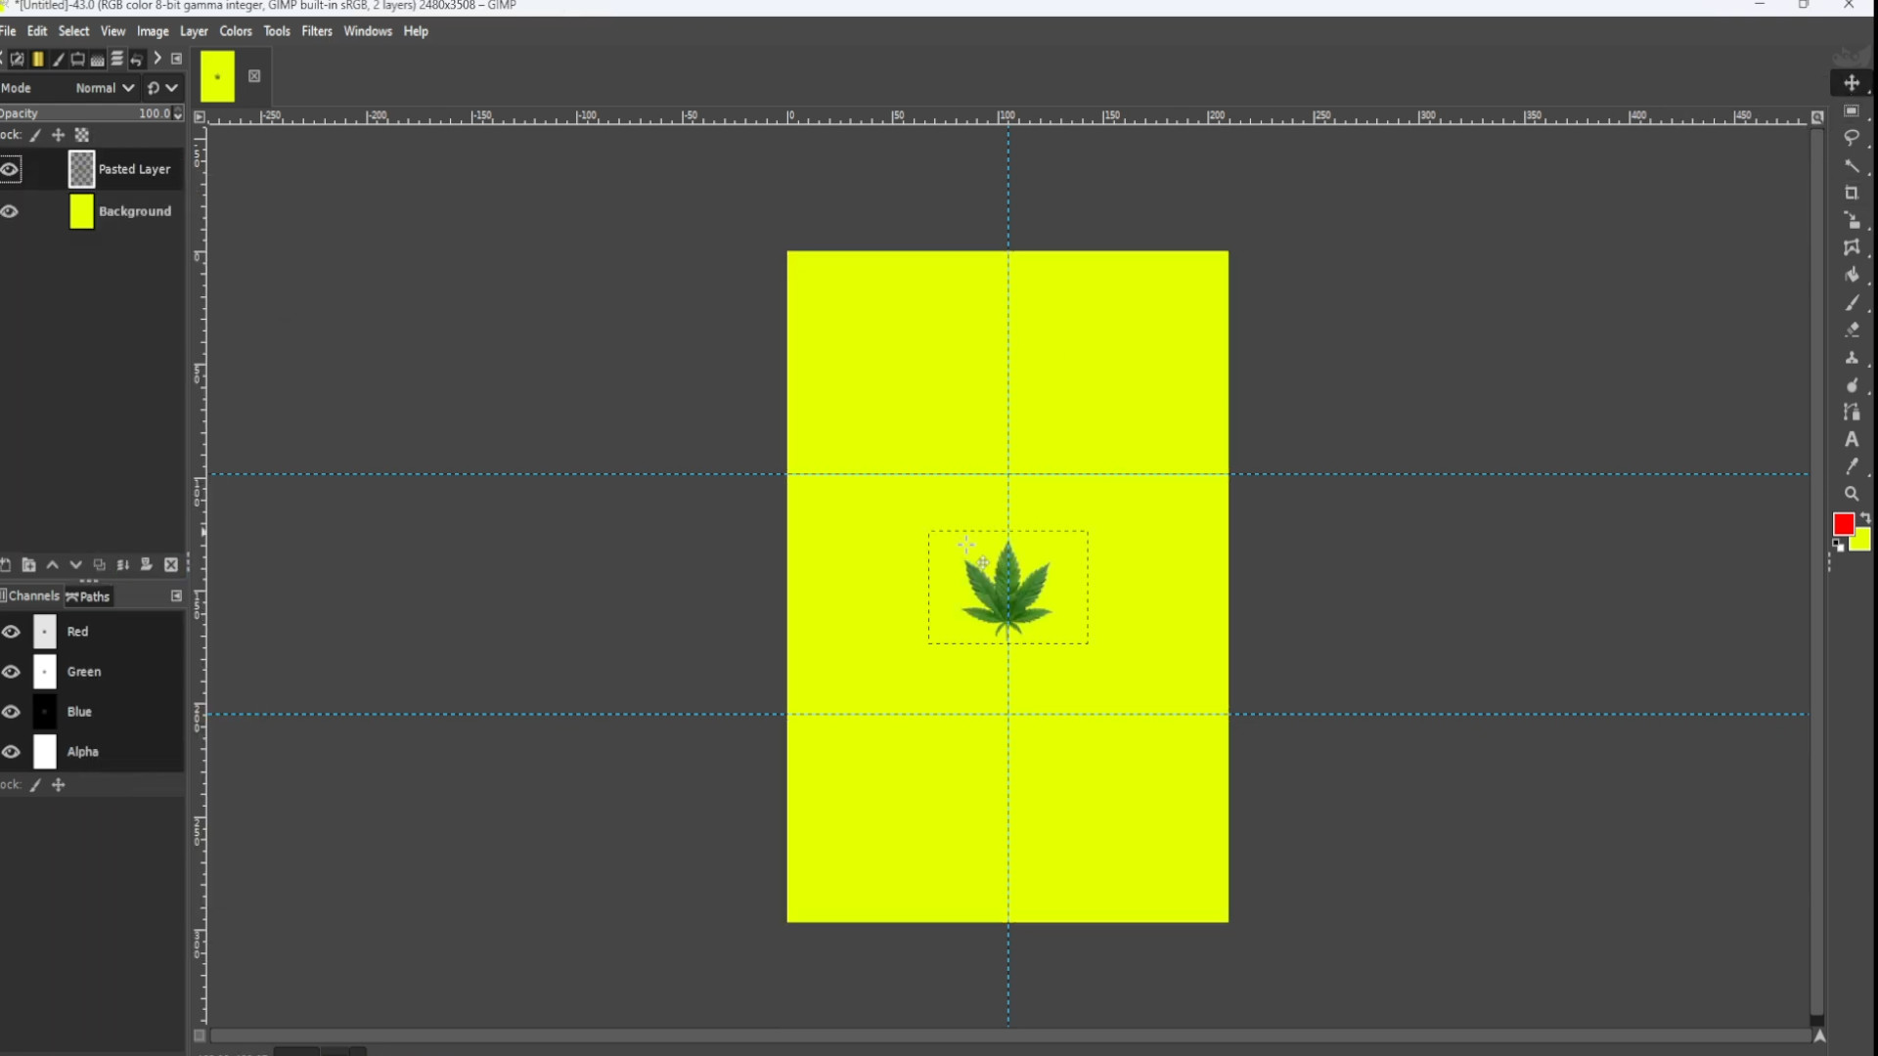Toggle Green channel visibility

click(x=11, y=672)
